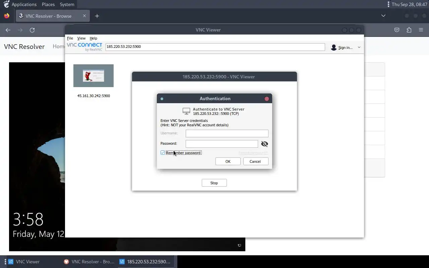Expand the Sign in dropdown arrow
Image resolution: width=429 pixels, height=268 pixels.
pos(359,48)
